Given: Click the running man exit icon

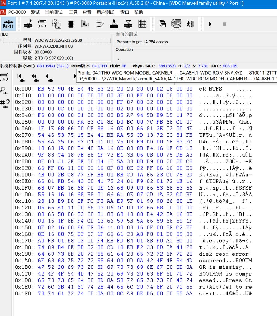Looking at the screenshot, I should pos(190,24).
